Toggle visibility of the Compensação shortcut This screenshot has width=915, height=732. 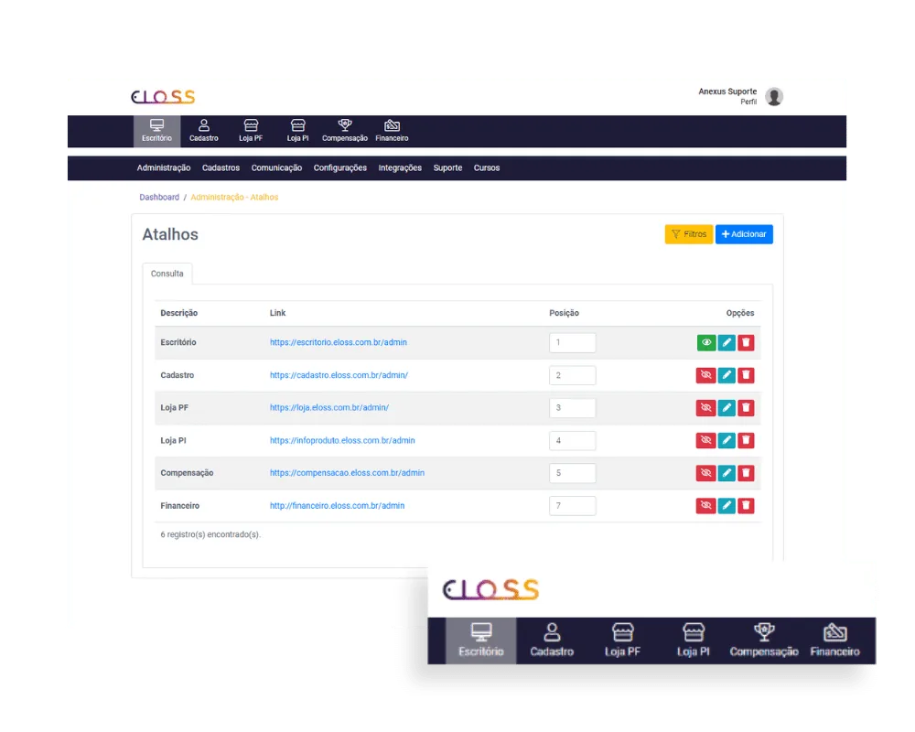coord(706,473)
